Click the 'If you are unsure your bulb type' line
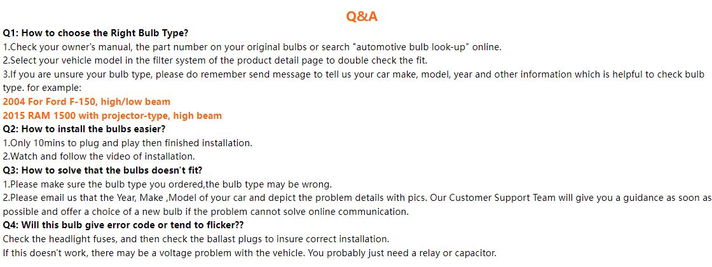712x267 pixels. tap(353, 74)
